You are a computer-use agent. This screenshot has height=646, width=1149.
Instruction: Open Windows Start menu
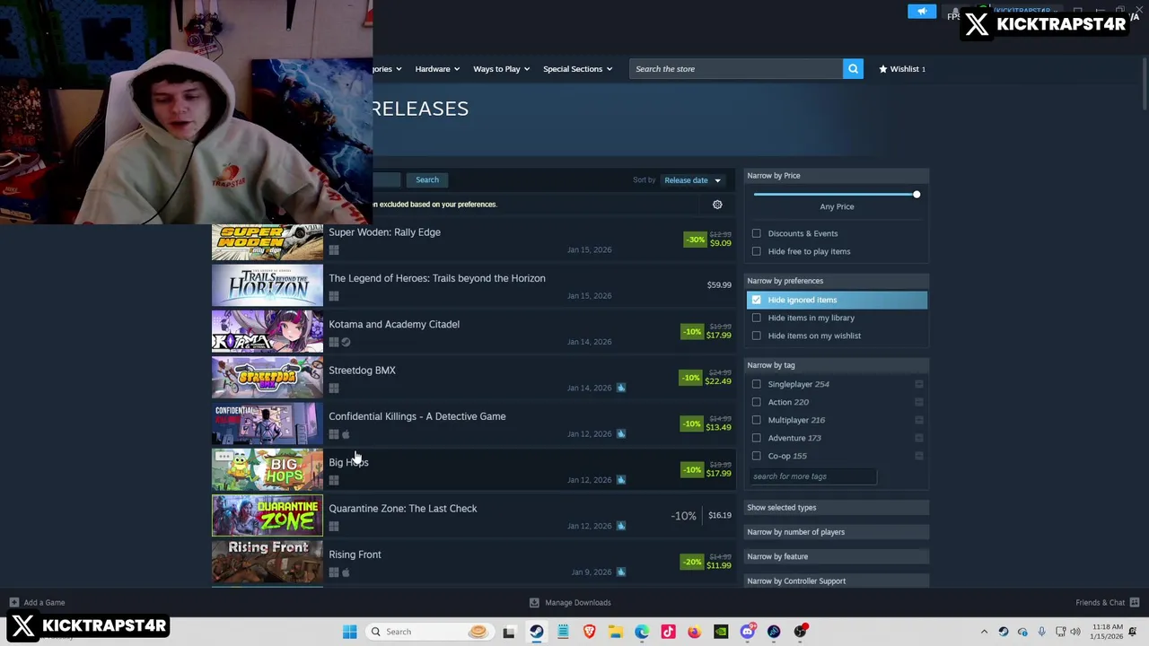point(350,632)
